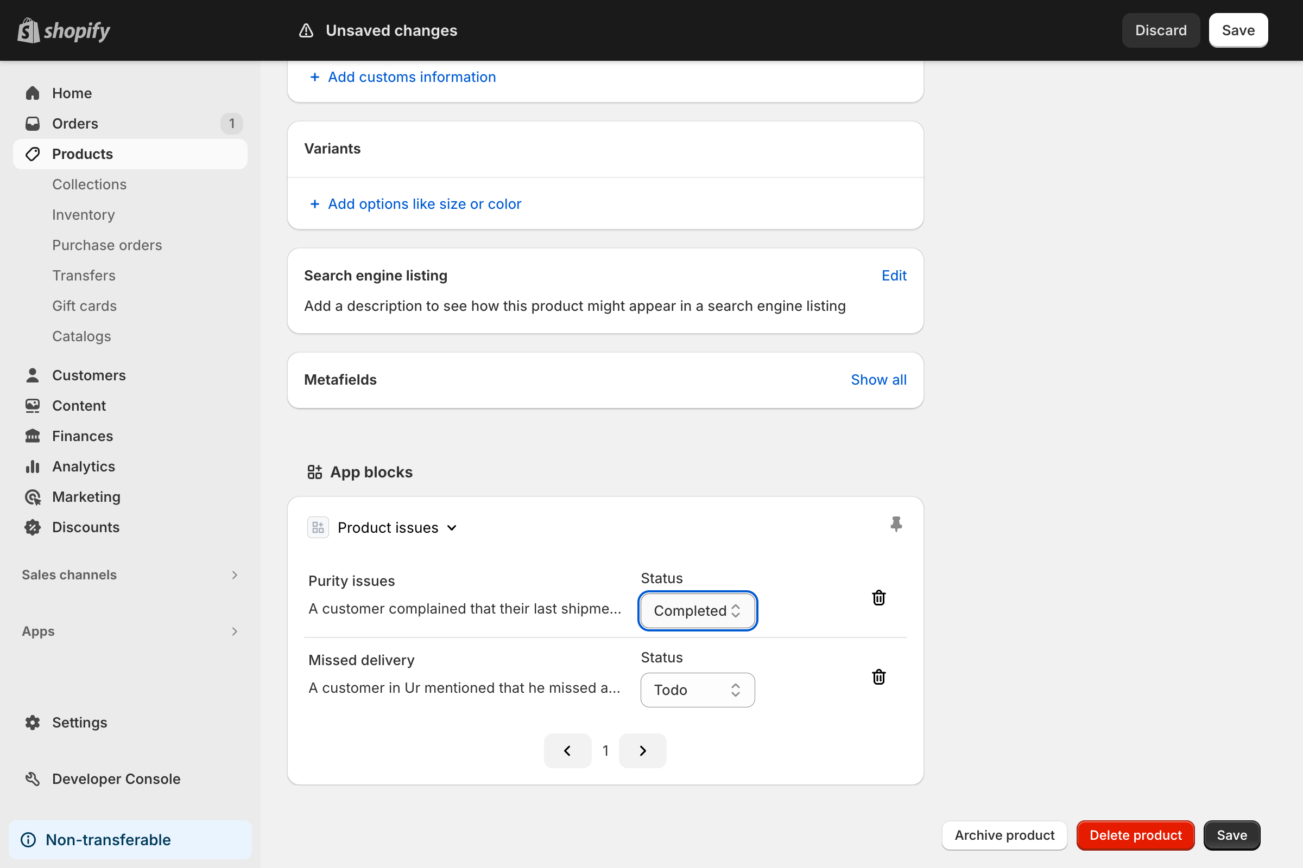Viewport: 1303px width, 868px height.
Task: Click Add options like size or color
Action: point(425,205)
